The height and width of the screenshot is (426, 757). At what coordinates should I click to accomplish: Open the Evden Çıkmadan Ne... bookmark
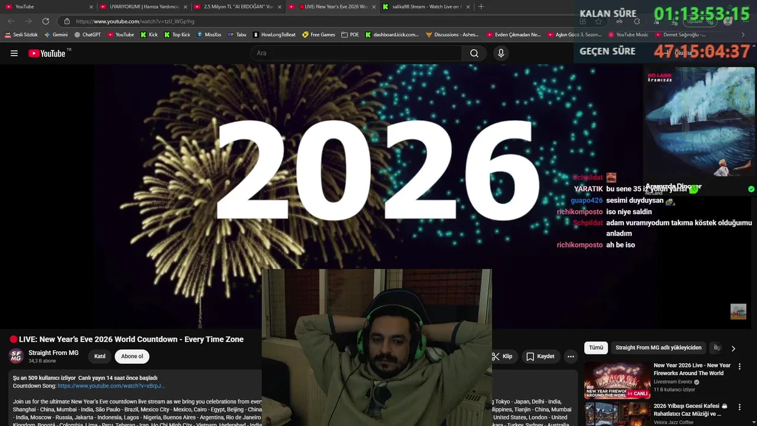pos(514,35)
